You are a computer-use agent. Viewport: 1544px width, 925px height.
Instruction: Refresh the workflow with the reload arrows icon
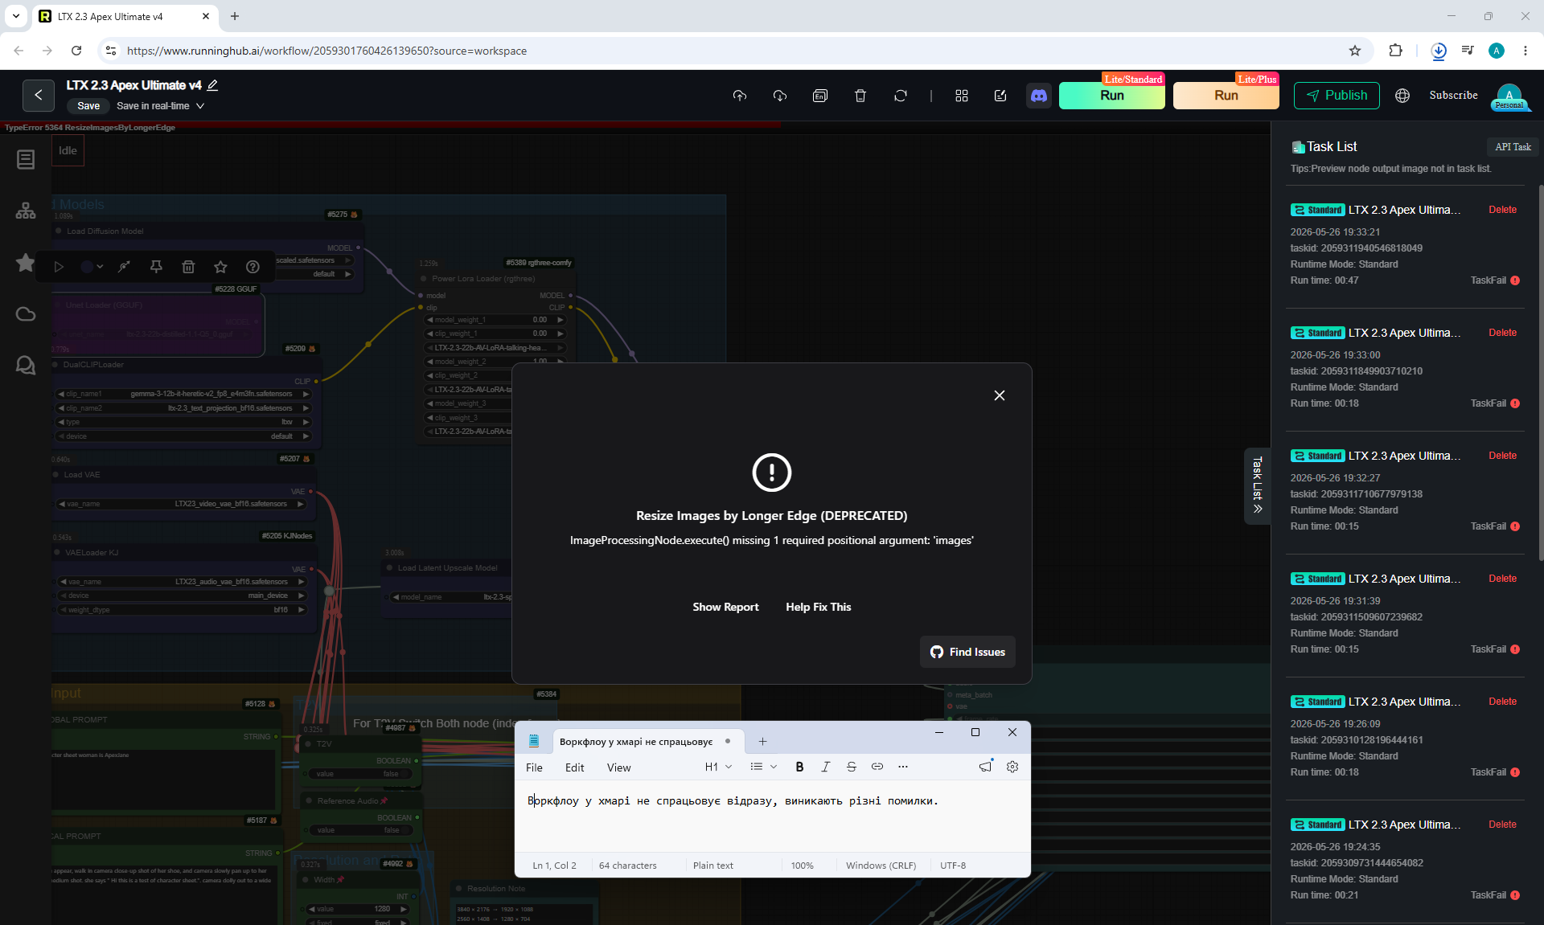[x=901, y=96]
